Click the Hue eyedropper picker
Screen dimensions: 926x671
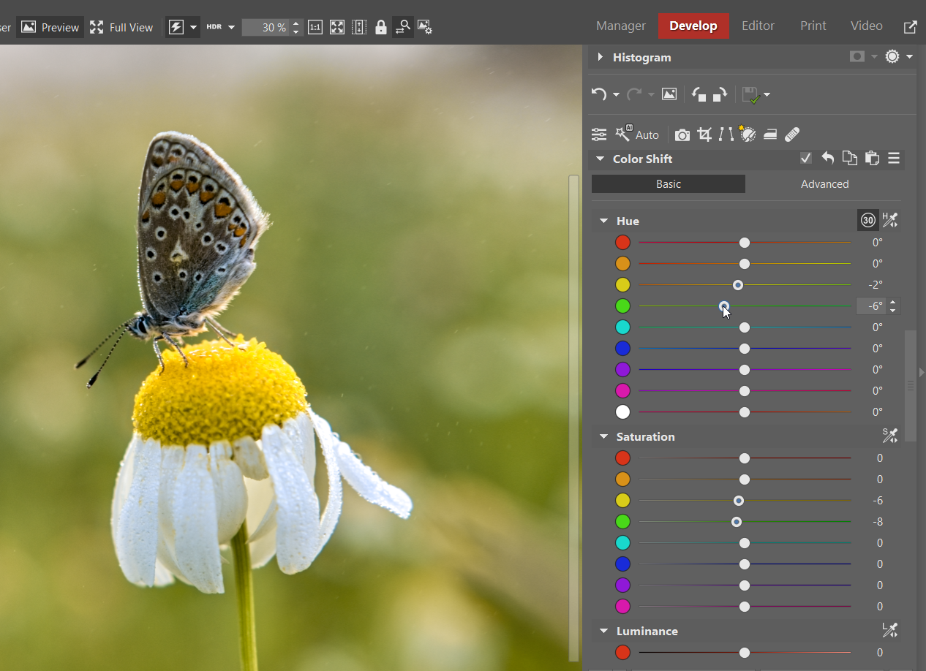(889, 220)
